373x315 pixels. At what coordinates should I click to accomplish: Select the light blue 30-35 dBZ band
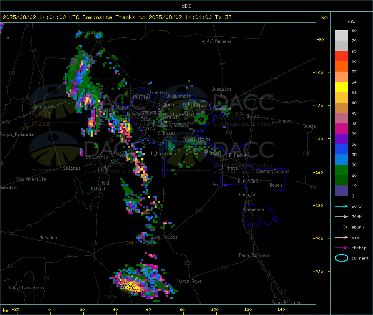(x=342, y=160)
